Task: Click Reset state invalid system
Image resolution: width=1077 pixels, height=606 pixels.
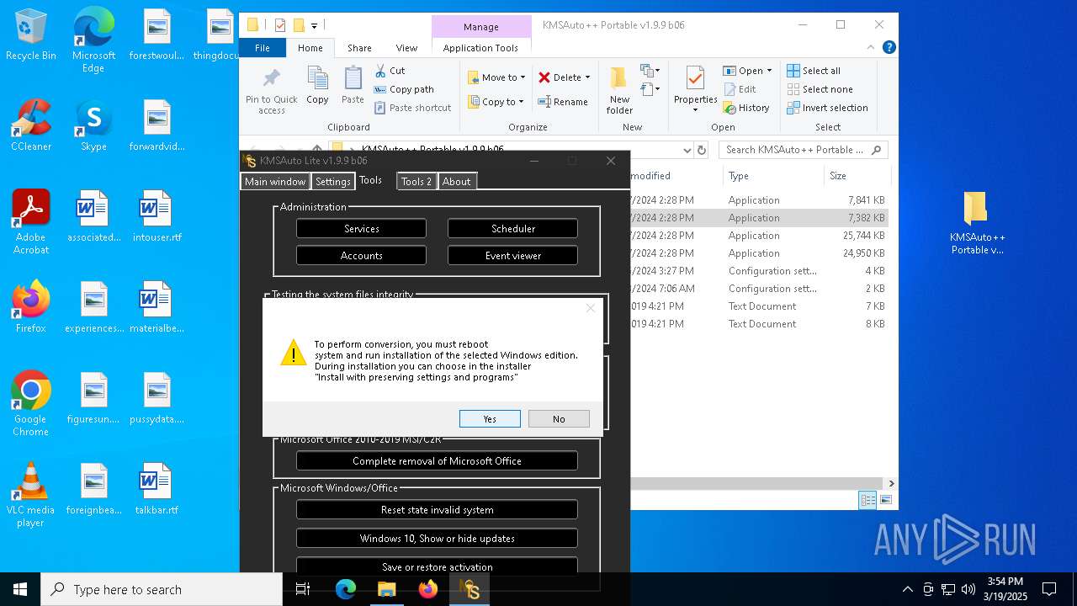Action: point(437,510)
